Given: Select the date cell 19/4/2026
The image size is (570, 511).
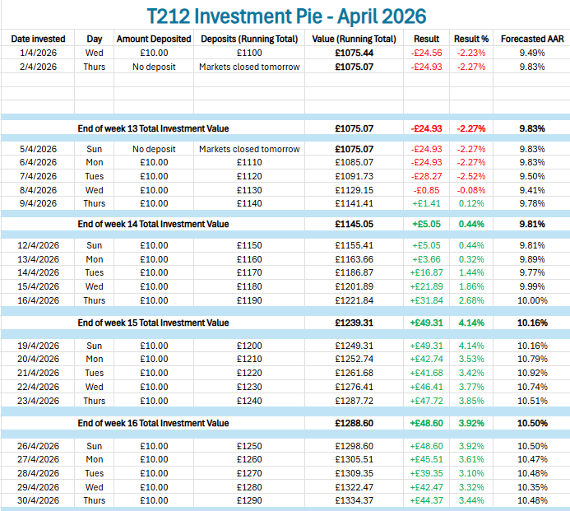Looking at the screenshot, I should point(38,346).
